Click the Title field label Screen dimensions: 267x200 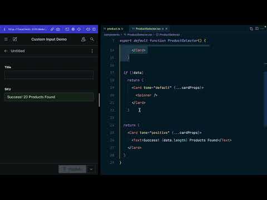pyautogui.click(x=8, y=67)
